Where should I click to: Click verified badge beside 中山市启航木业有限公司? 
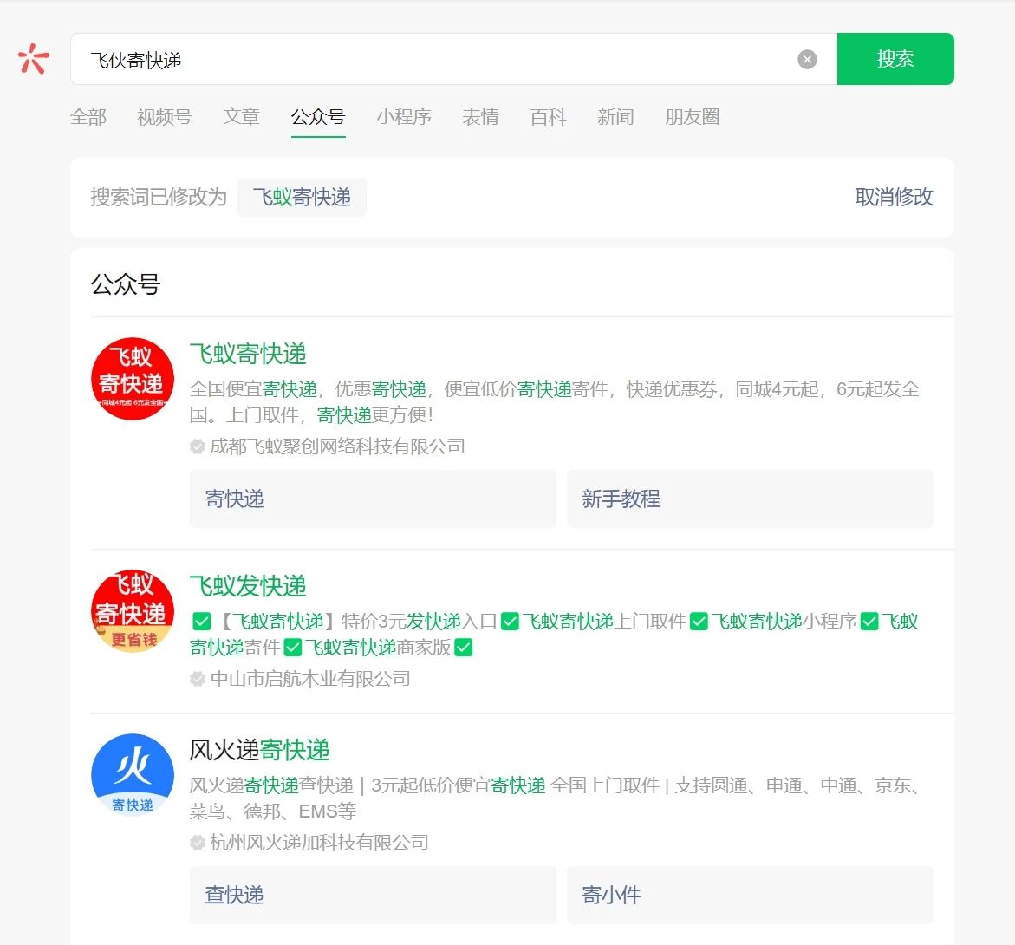point(198,679)
